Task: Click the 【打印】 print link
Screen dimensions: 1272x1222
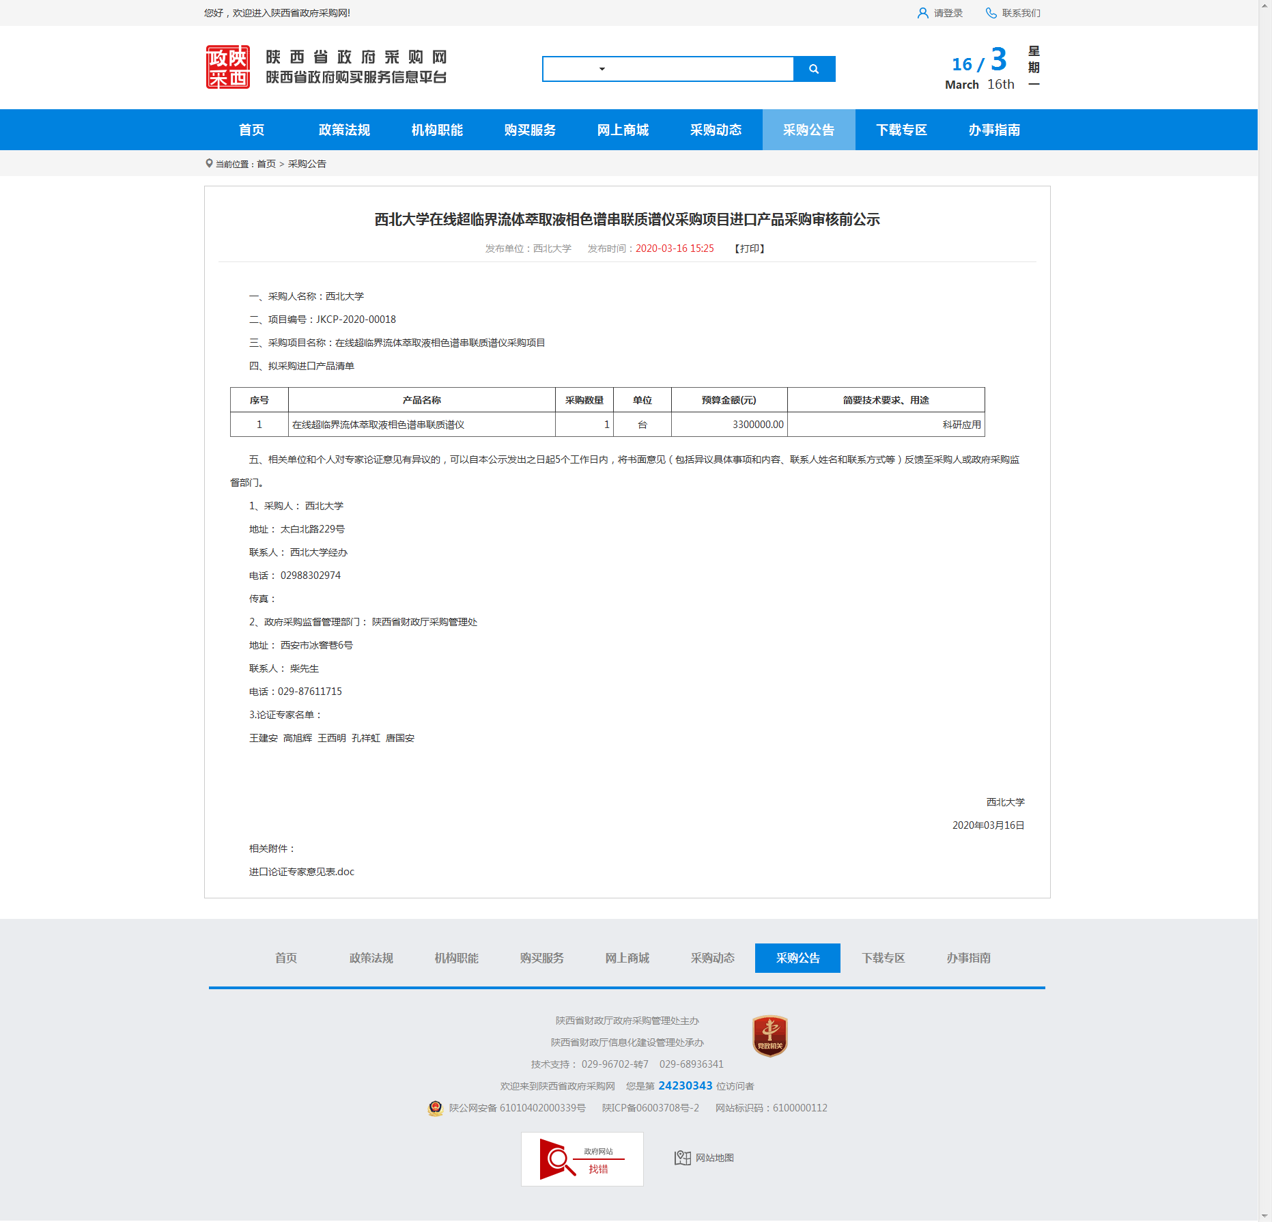Action: tap(750, 248)
